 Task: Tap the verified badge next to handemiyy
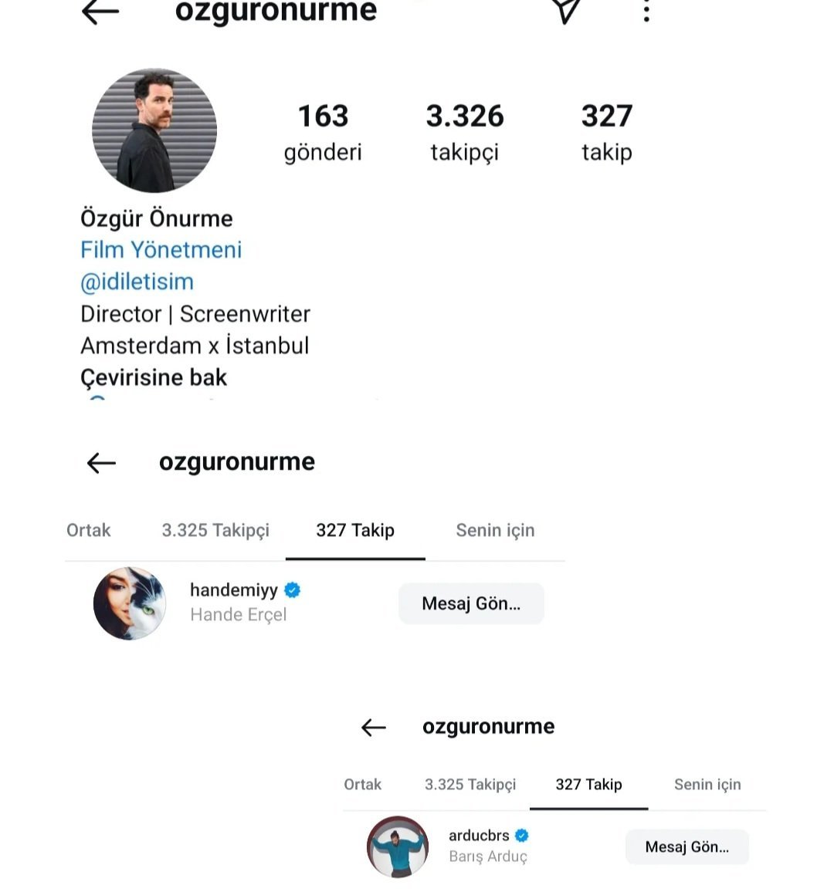pos(293,590)
